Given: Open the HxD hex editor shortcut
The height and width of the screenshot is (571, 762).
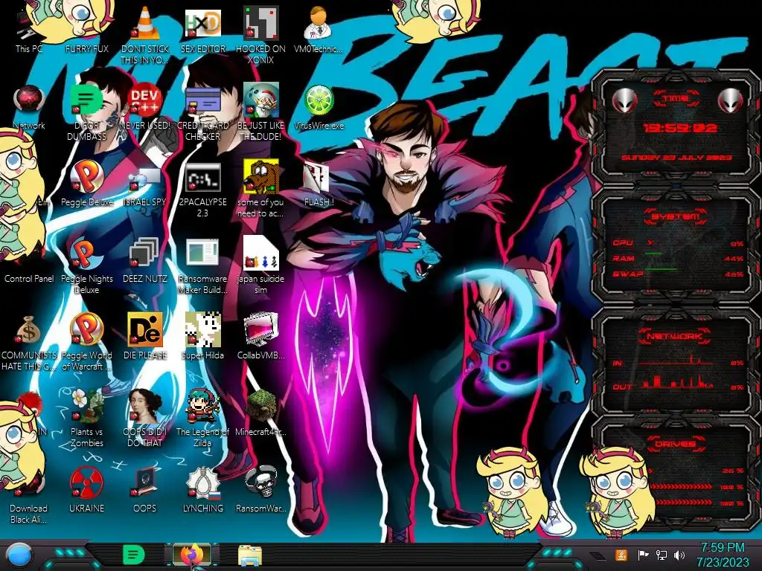Looking at the screenshot, I should pyautogui.click(x=202, y=25).
